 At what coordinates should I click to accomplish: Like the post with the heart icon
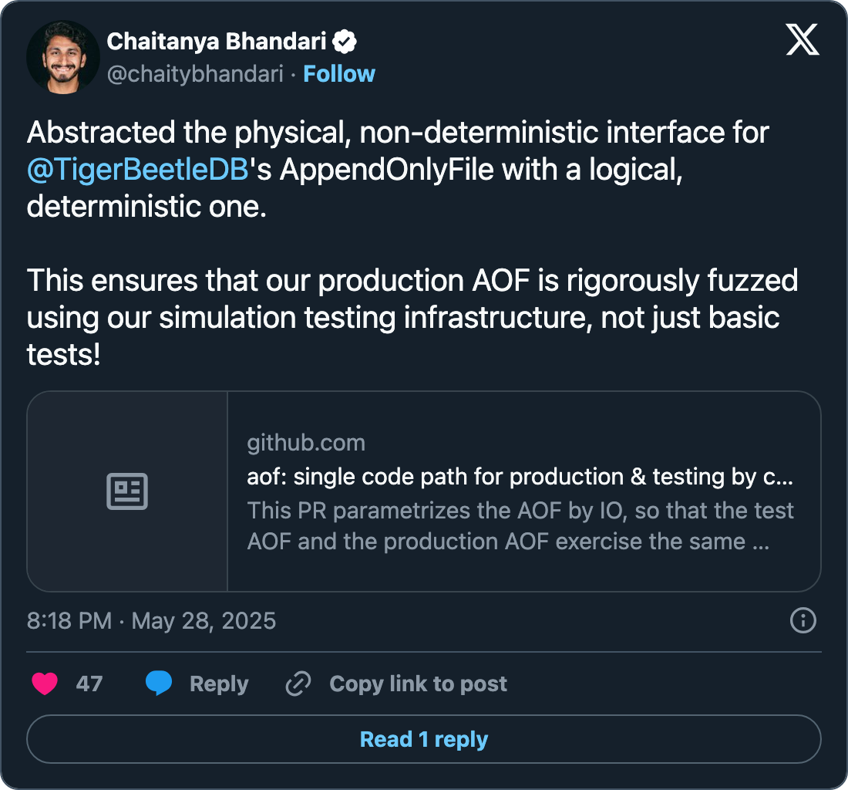click(45, 684)
